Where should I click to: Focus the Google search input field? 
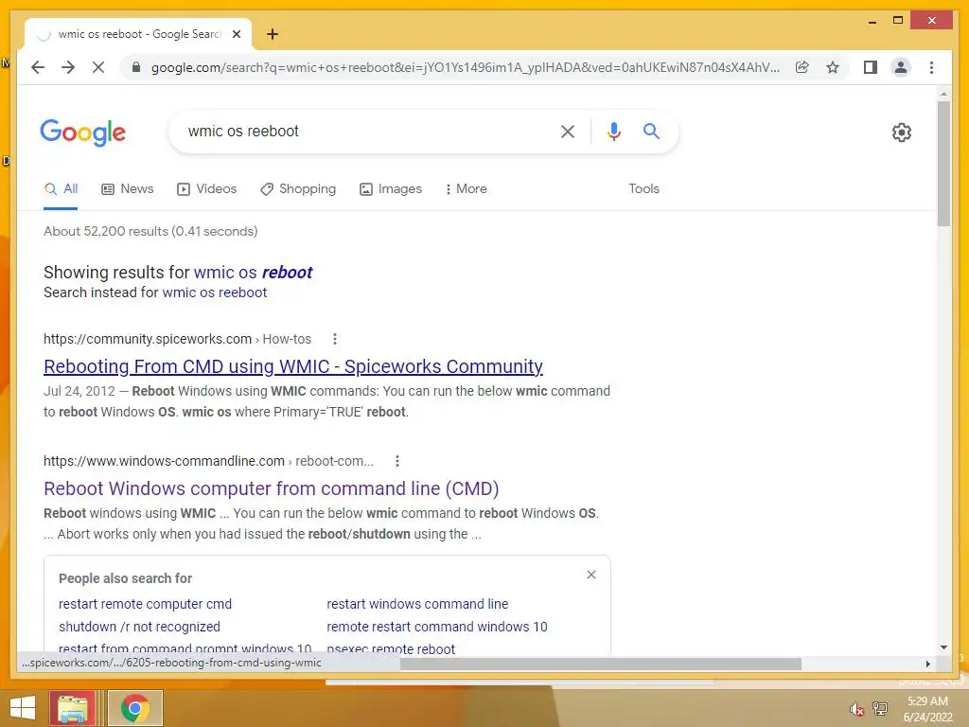click(x=364, y=131)
